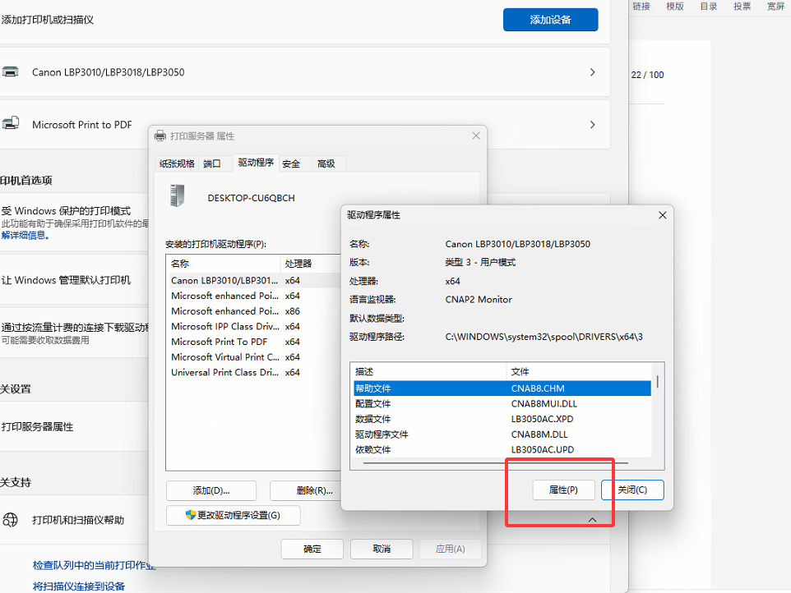This screenshot has width=791, height=593.
Task: Open 检查队列中的当前打印作业 link
Action: (x=94, y=565)
